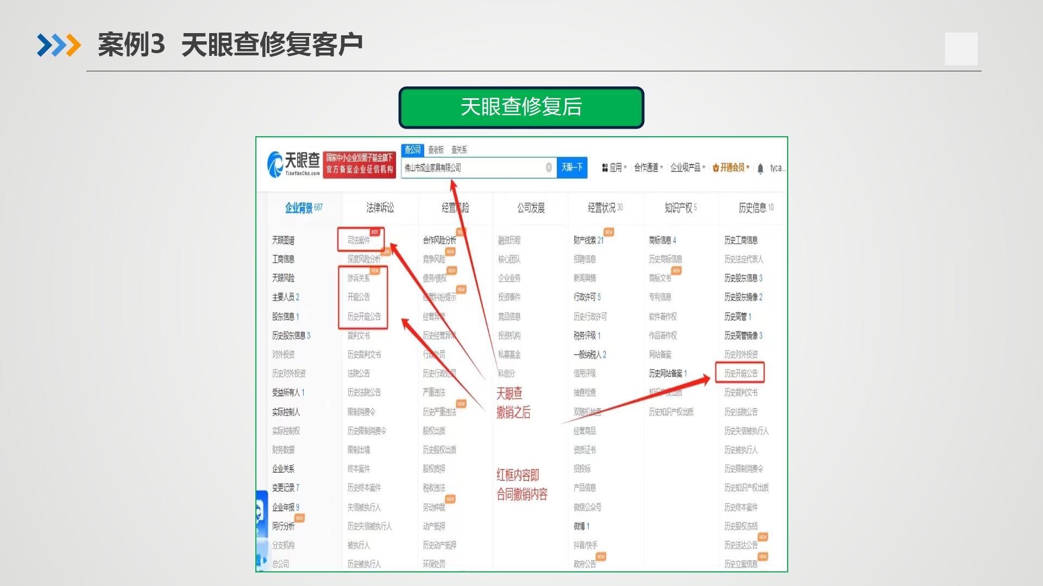Open 历史高管镜像 3 entry
Viewport: 1043px width, 586px height.
pos(743,336)
